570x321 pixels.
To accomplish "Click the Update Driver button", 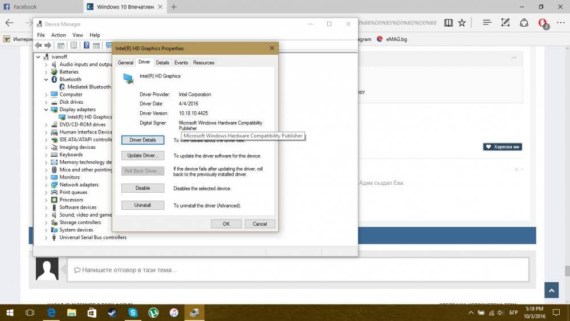I will click(143, 156).
